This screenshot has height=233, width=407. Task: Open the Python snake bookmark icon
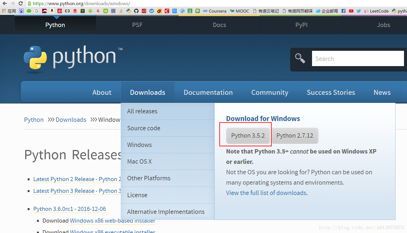tap(128, 11)
